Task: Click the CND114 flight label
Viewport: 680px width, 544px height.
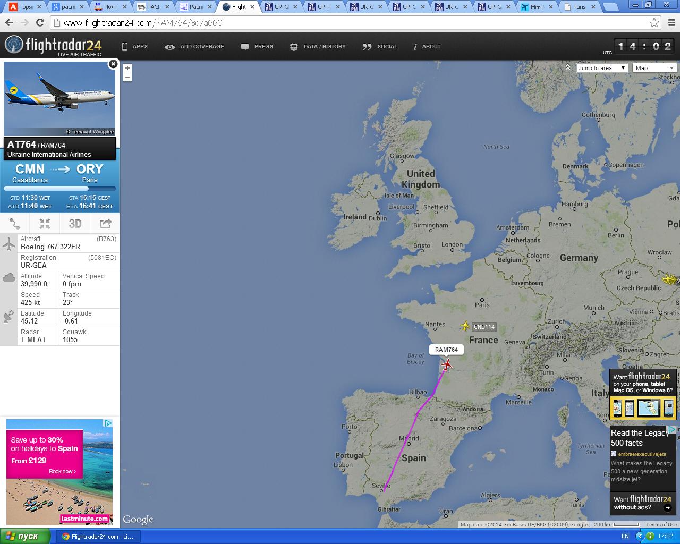Action: point(484,327)
